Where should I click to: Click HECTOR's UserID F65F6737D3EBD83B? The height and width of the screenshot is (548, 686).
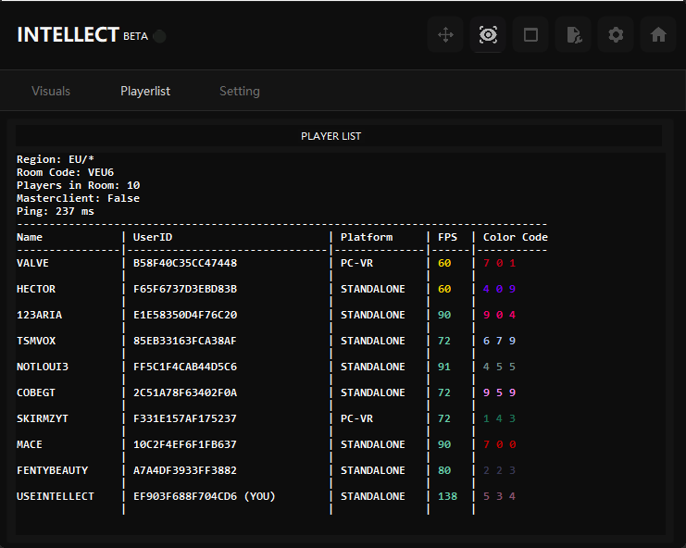click(x=185, y=289)
